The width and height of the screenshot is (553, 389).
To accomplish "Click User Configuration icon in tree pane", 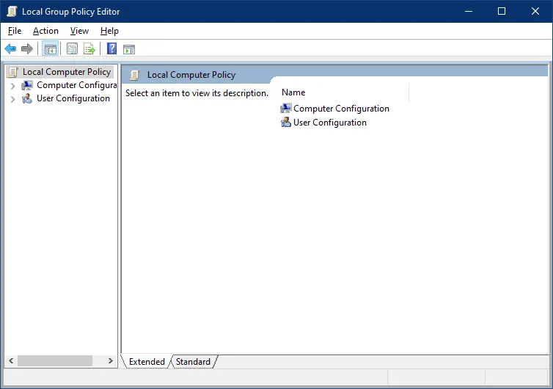I will [27, 98].
